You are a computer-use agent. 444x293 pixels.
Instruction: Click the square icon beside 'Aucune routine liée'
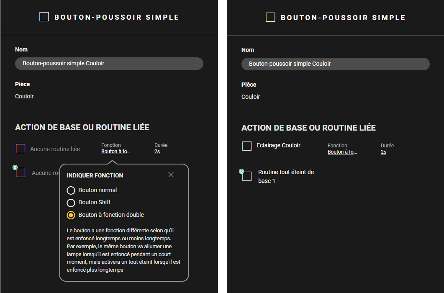coord(21,149)
